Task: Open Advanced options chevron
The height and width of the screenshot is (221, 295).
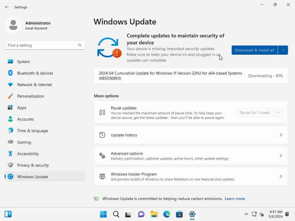Action: [x=281, y=156]
